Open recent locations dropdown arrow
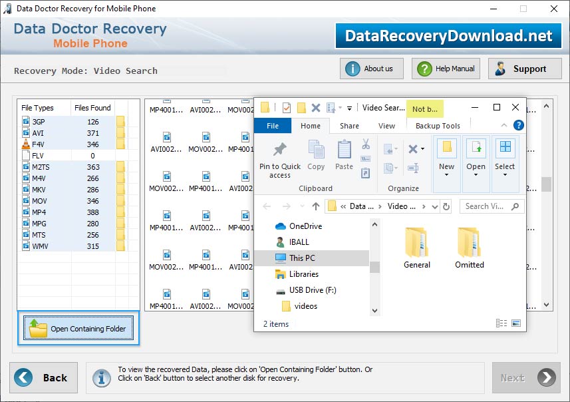This screenshot has width=570, height=402. [x=302, y=206]
